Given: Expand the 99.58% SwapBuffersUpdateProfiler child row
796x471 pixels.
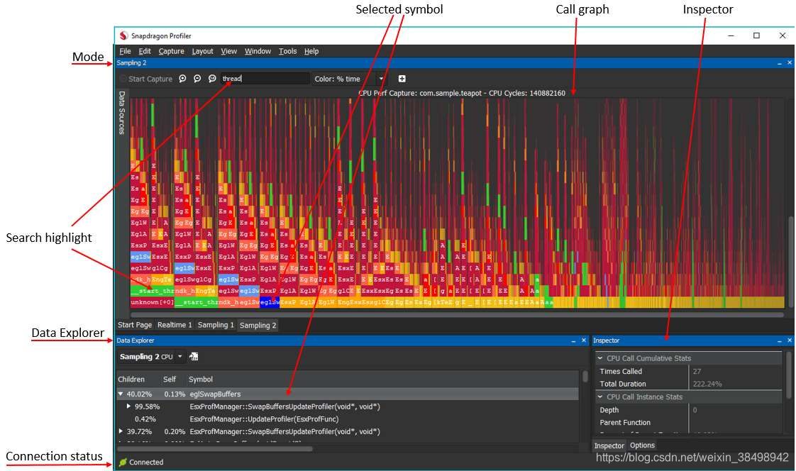Looking at the screenshot, I should click(x=129, y=406).
